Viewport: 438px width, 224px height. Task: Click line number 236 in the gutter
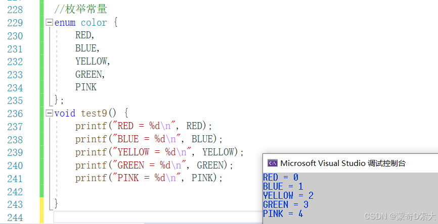(15, 114)
